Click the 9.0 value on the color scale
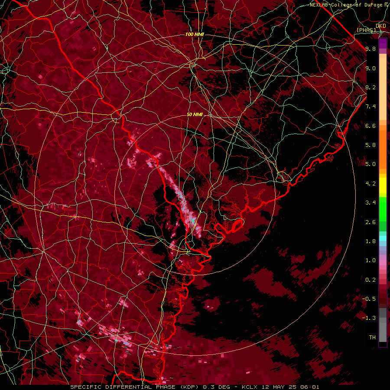Screen dimensions: 390x390 click(370, 68)
